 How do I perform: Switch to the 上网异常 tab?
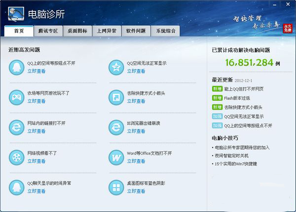point(107,31)
